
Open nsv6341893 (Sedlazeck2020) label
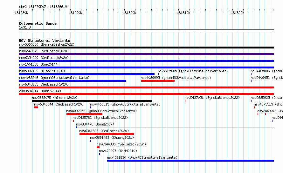point(104,131)
